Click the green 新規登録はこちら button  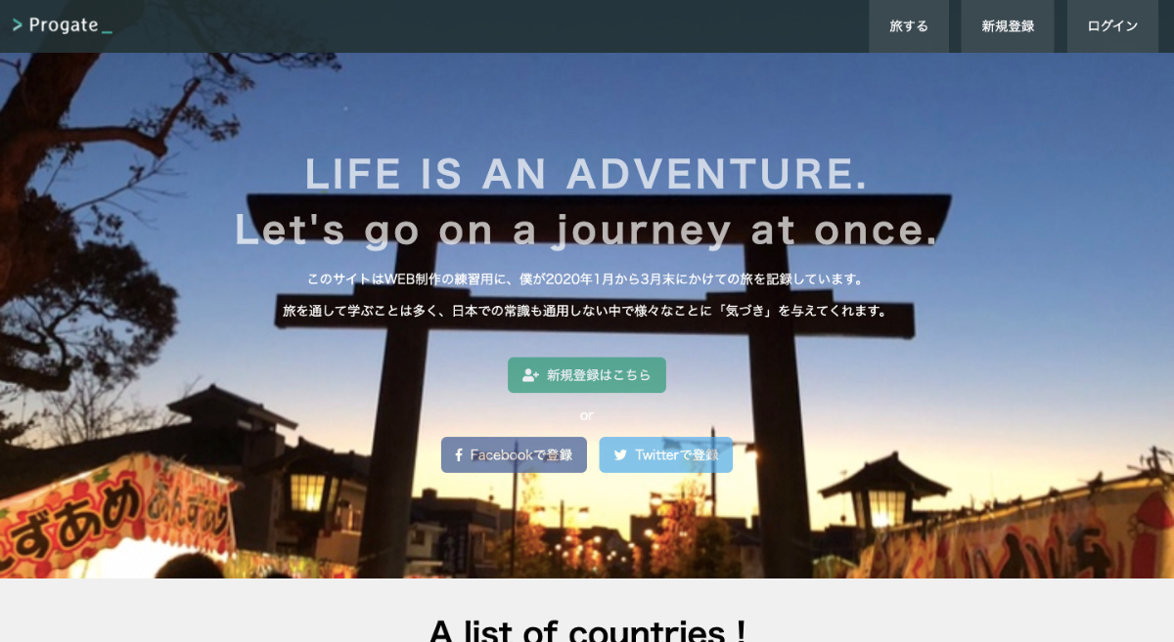click(x=587, y=375)
